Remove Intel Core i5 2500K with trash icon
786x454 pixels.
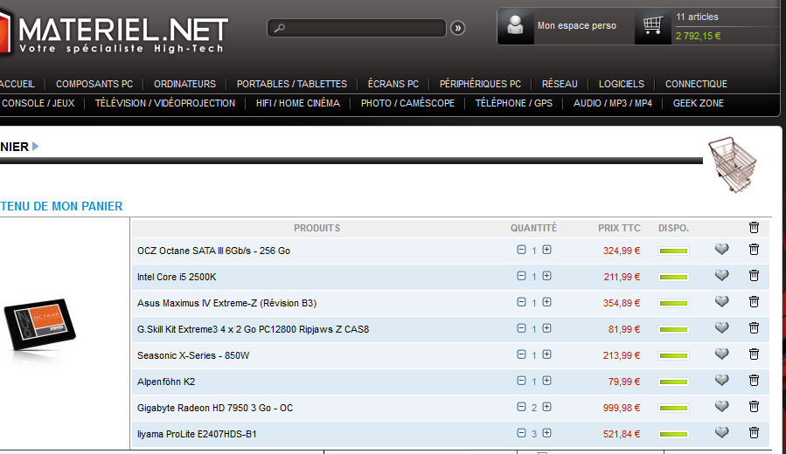754,276
